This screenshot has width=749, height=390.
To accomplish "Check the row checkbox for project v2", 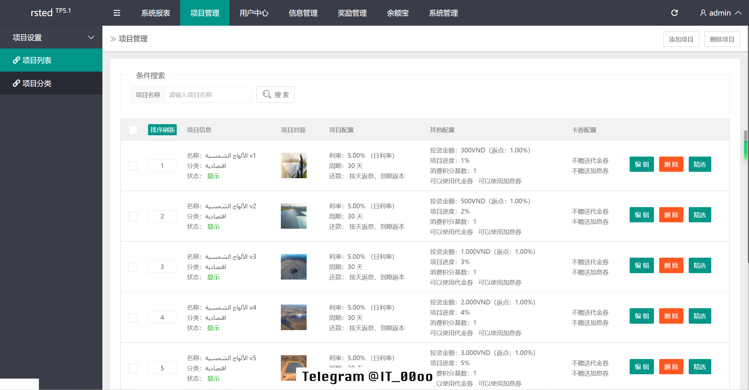I will 133,216.
